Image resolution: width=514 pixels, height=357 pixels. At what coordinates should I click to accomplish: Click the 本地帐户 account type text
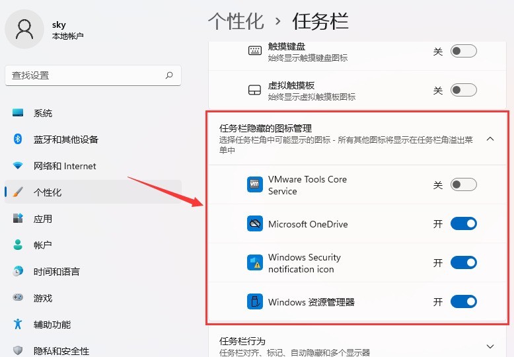68,36
